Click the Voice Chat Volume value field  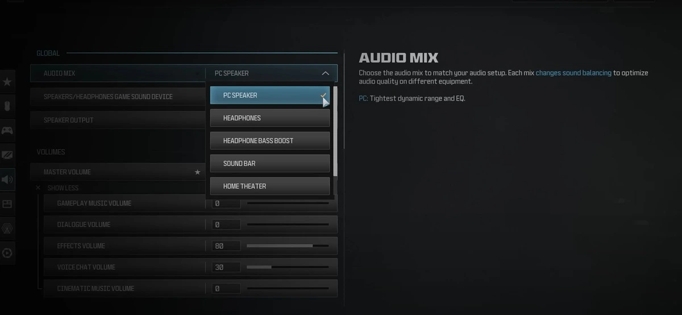tap(226, 267)
